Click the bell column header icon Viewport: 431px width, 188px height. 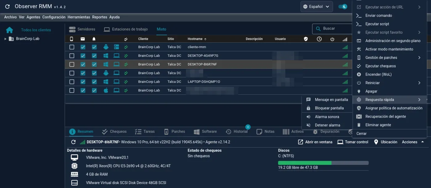94,39
